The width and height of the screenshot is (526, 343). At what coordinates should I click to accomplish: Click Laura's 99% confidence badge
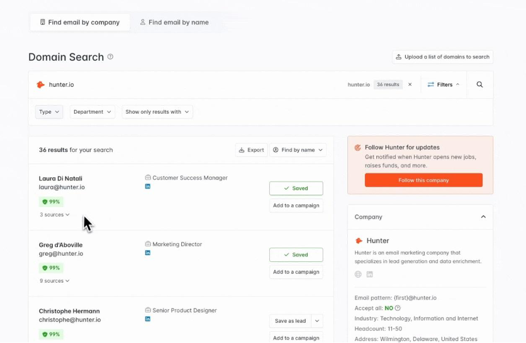(x=51, y=202)
